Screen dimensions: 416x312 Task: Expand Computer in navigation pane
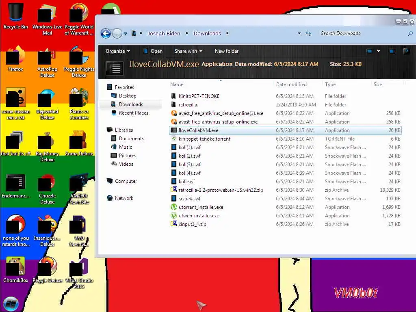126,181
